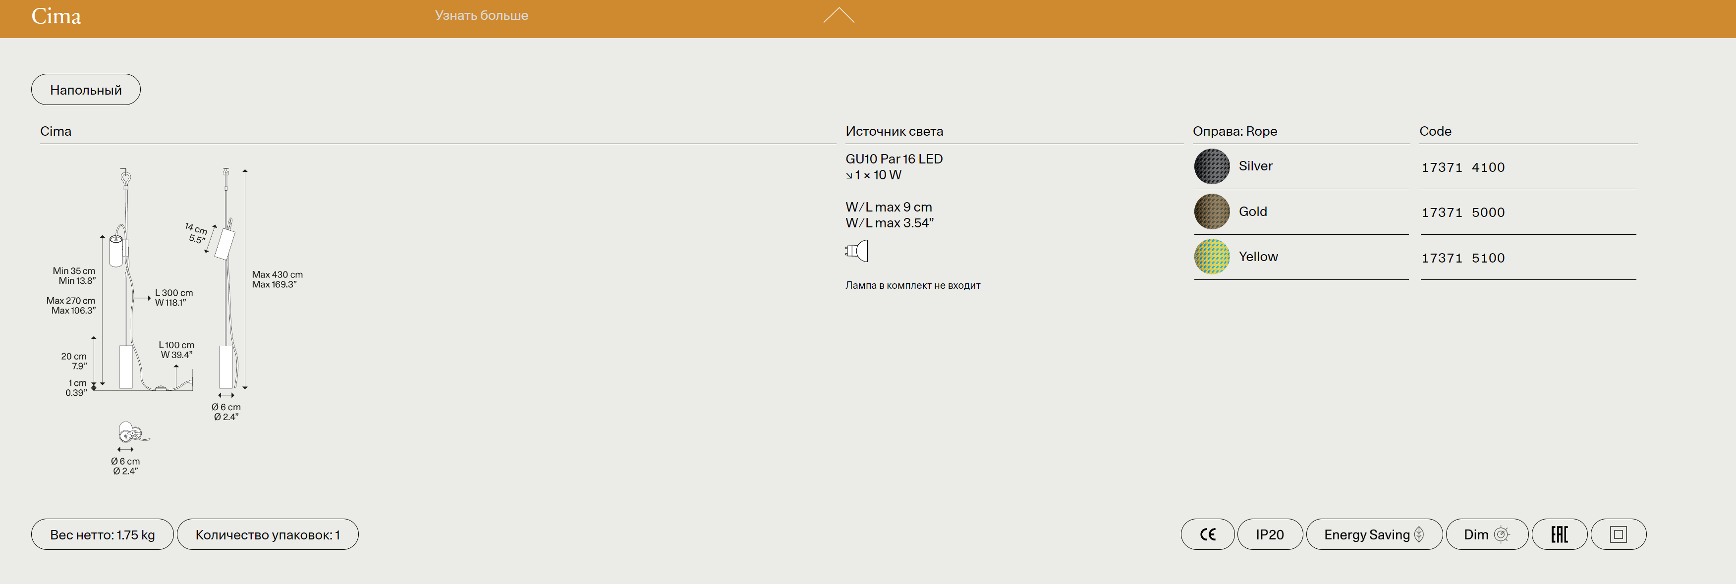Choose the Gold rope swatch
Image resolution: width=1736 pixels, height=584 pixels.
(x=1211, y=212)
